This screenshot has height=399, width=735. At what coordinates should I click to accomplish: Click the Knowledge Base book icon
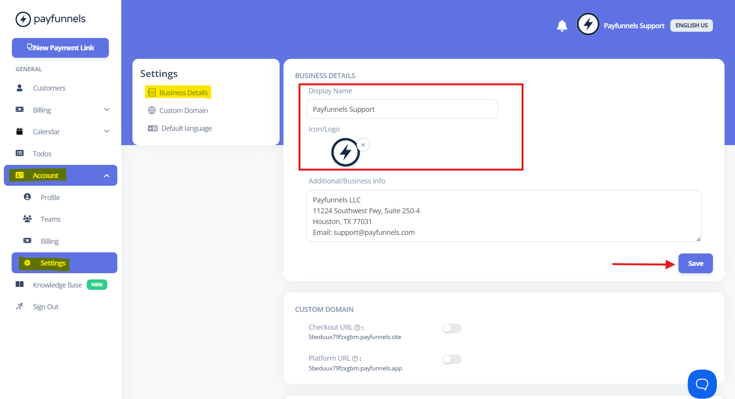[x=19, y=284]
